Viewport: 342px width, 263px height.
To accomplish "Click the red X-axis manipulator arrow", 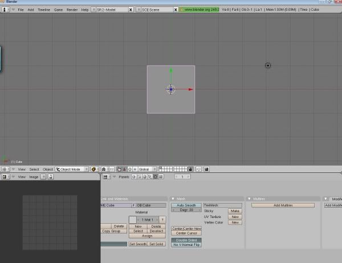I will tap(190, 89).
